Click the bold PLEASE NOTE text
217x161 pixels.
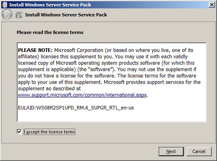pos(35,50)
